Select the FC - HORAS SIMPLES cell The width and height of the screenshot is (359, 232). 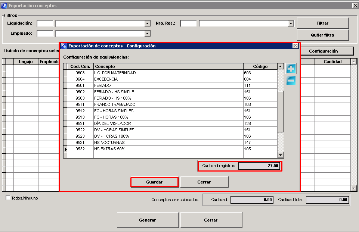click(x=168, y=111)
